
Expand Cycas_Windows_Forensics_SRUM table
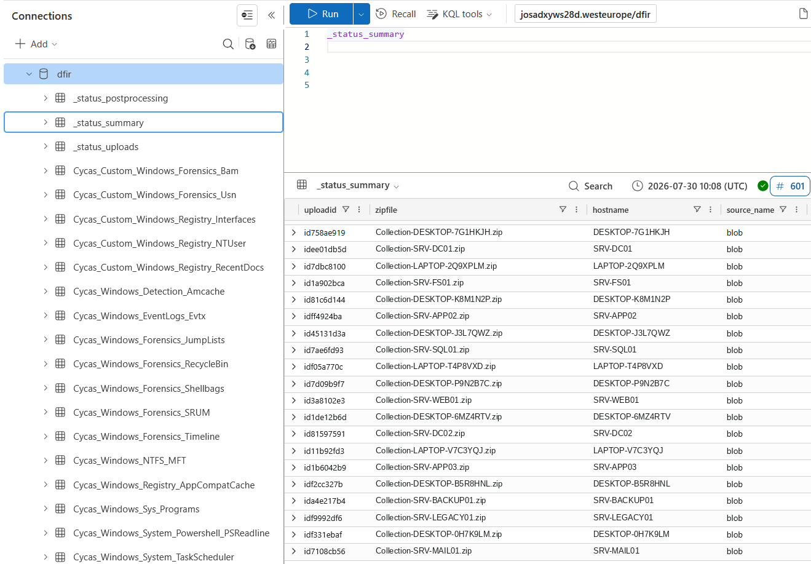[45, 412]
